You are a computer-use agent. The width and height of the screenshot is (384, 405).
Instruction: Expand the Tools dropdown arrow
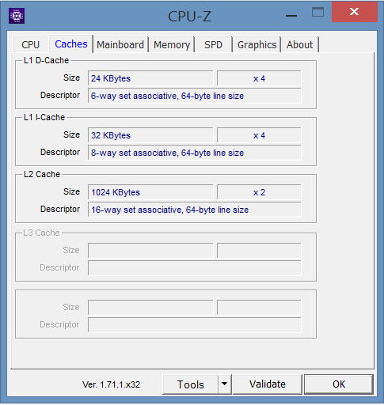coord(225,384)
